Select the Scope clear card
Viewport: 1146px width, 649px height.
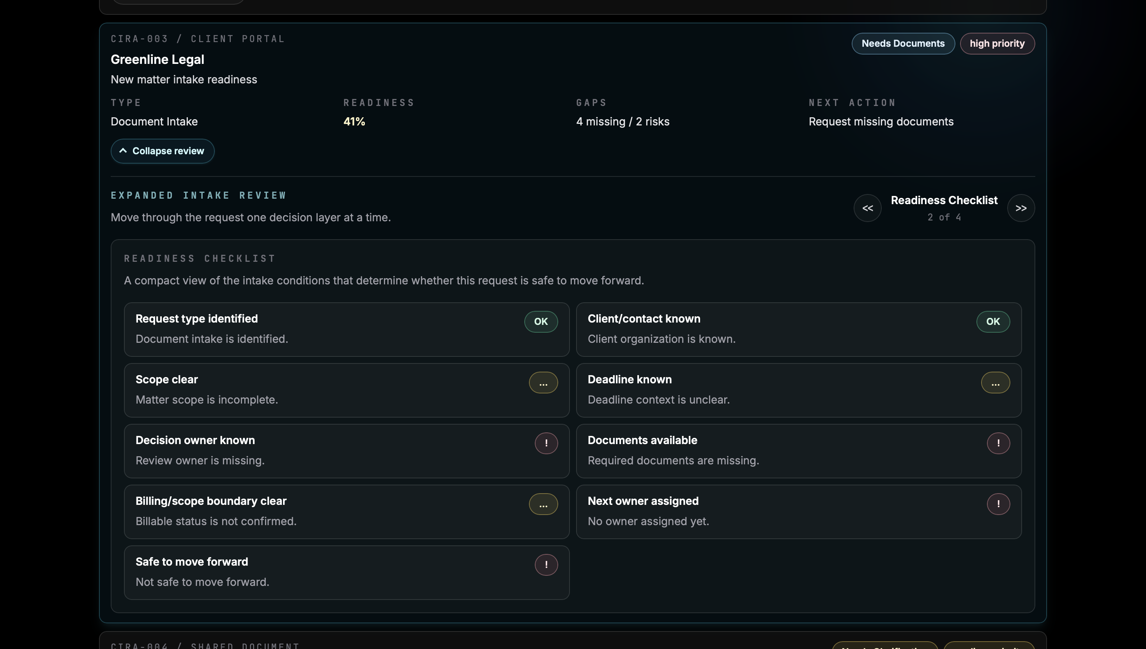[347, 390]
